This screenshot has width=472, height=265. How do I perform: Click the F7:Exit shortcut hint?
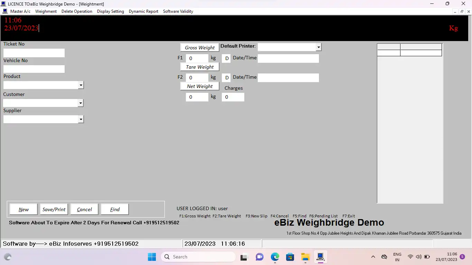[x=349, y=216]
